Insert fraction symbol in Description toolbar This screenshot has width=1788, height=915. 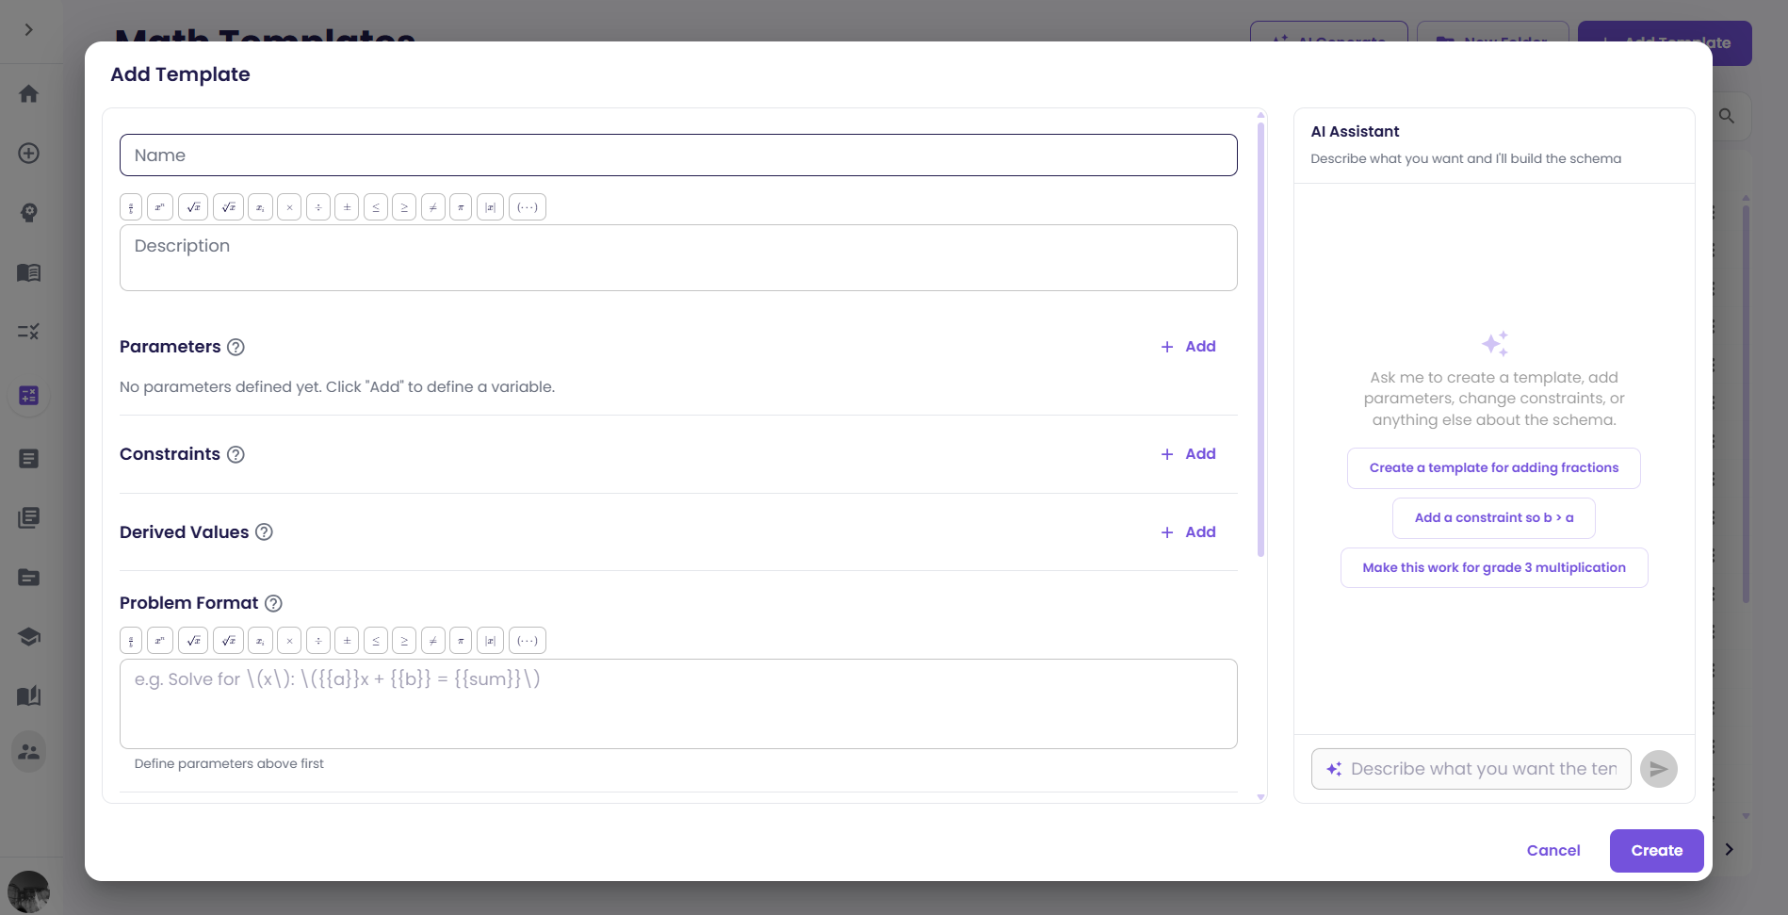131,207
